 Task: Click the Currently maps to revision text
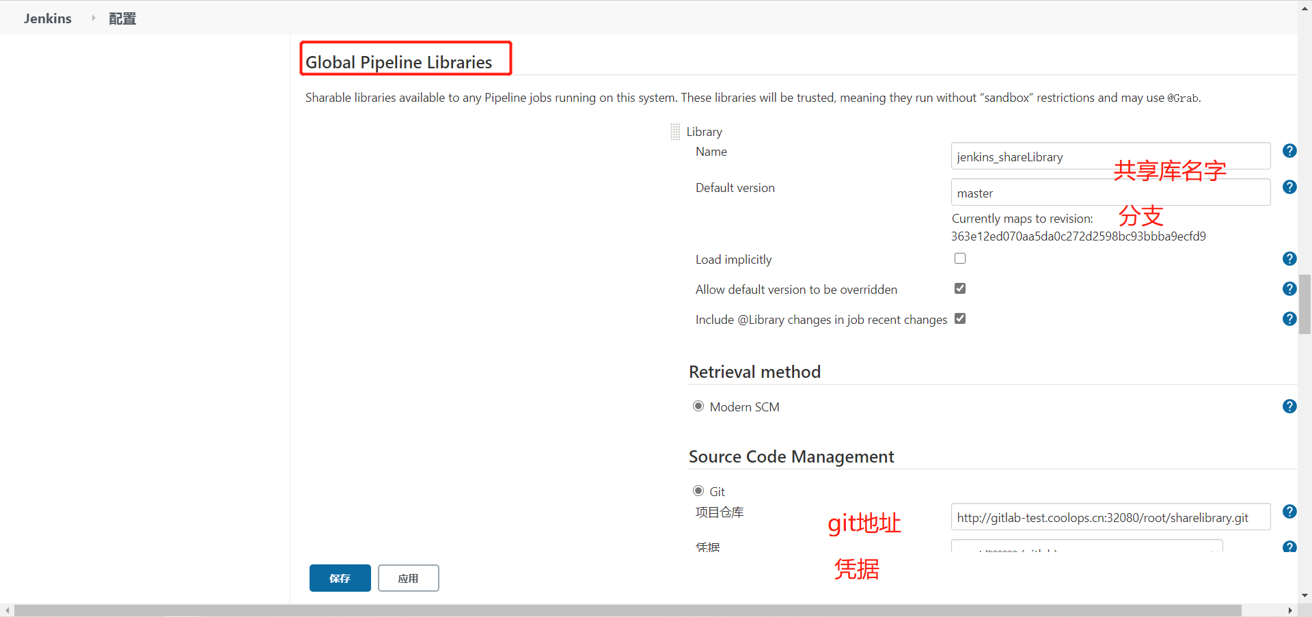coord(1022,219)
